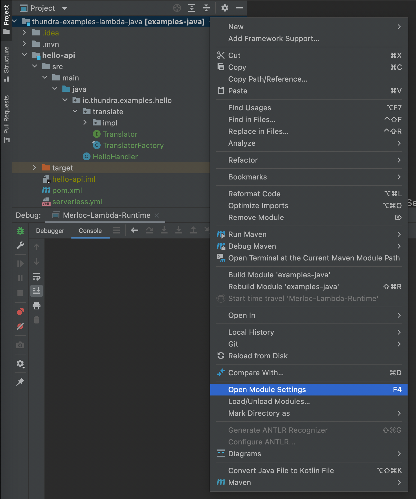
Task: Choose Compare With in context menu
Action: tap(309, 373)
